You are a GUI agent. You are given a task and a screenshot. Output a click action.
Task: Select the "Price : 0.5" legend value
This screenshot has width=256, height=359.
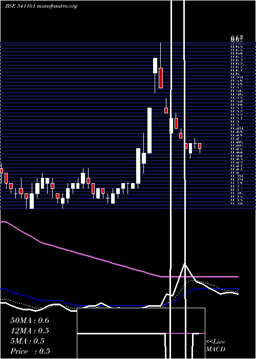click(30, 351)
